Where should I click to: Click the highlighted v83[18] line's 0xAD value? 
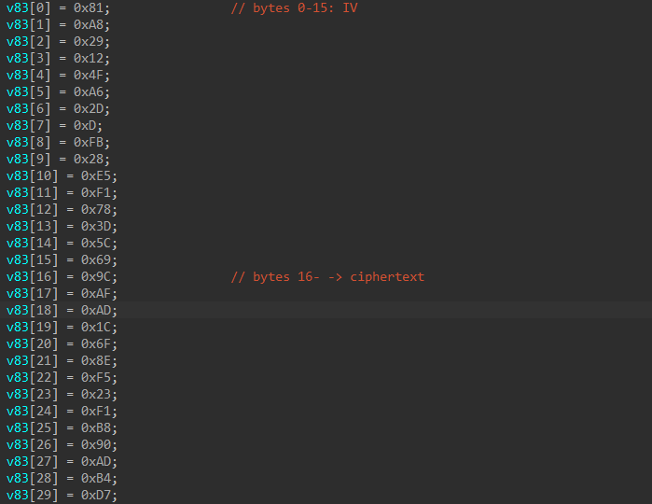(99, 311)
